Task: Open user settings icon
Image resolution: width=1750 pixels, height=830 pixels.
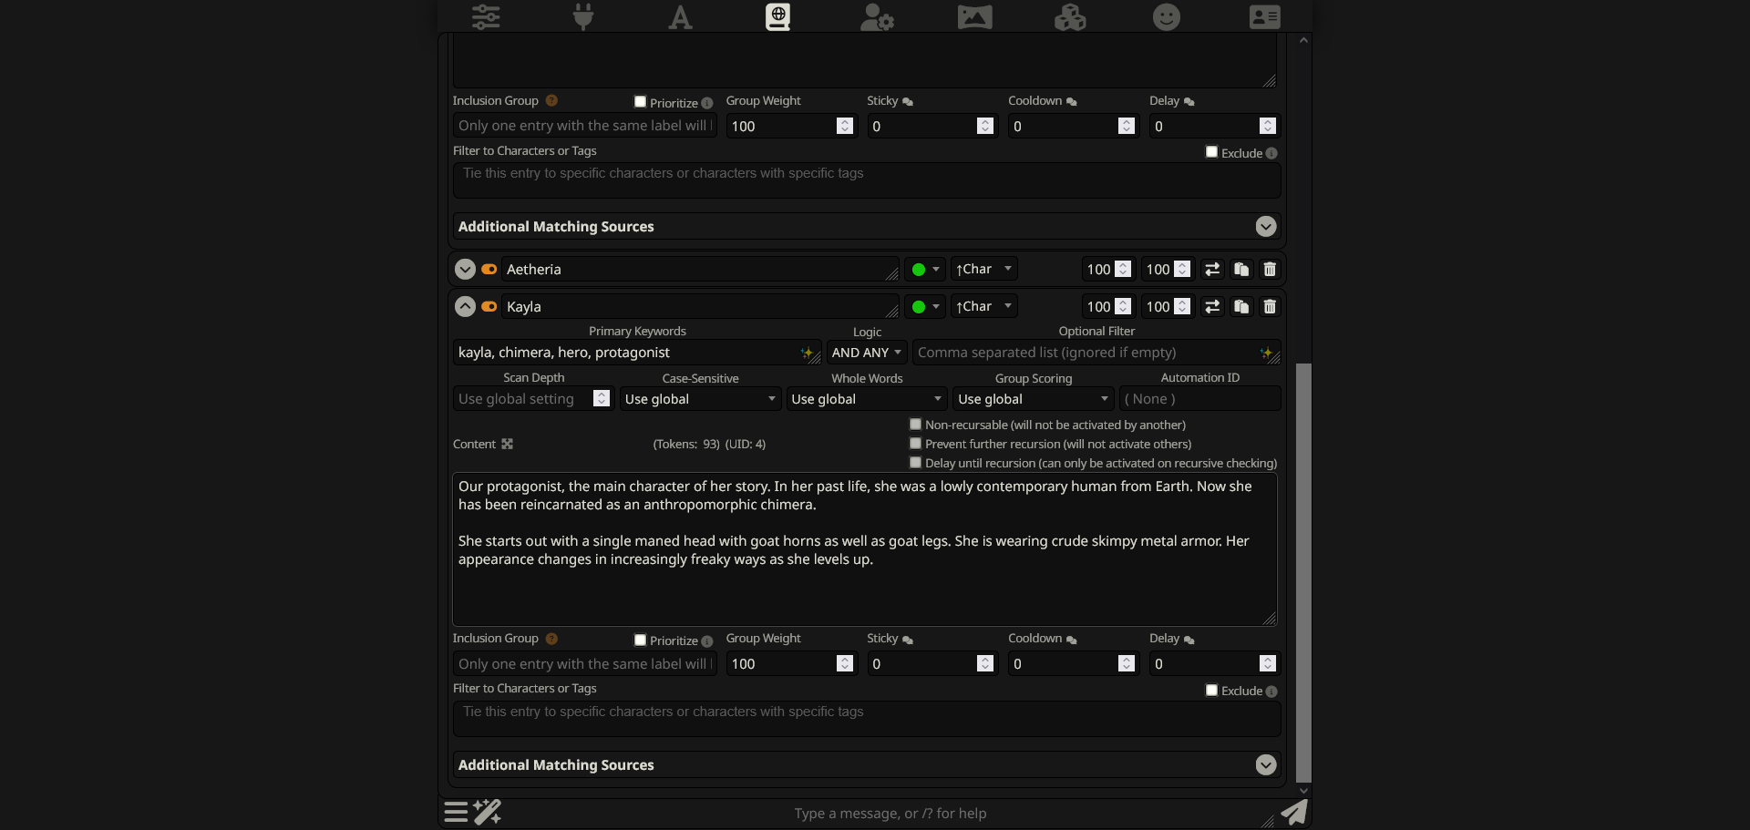Action: pos(877,16)
